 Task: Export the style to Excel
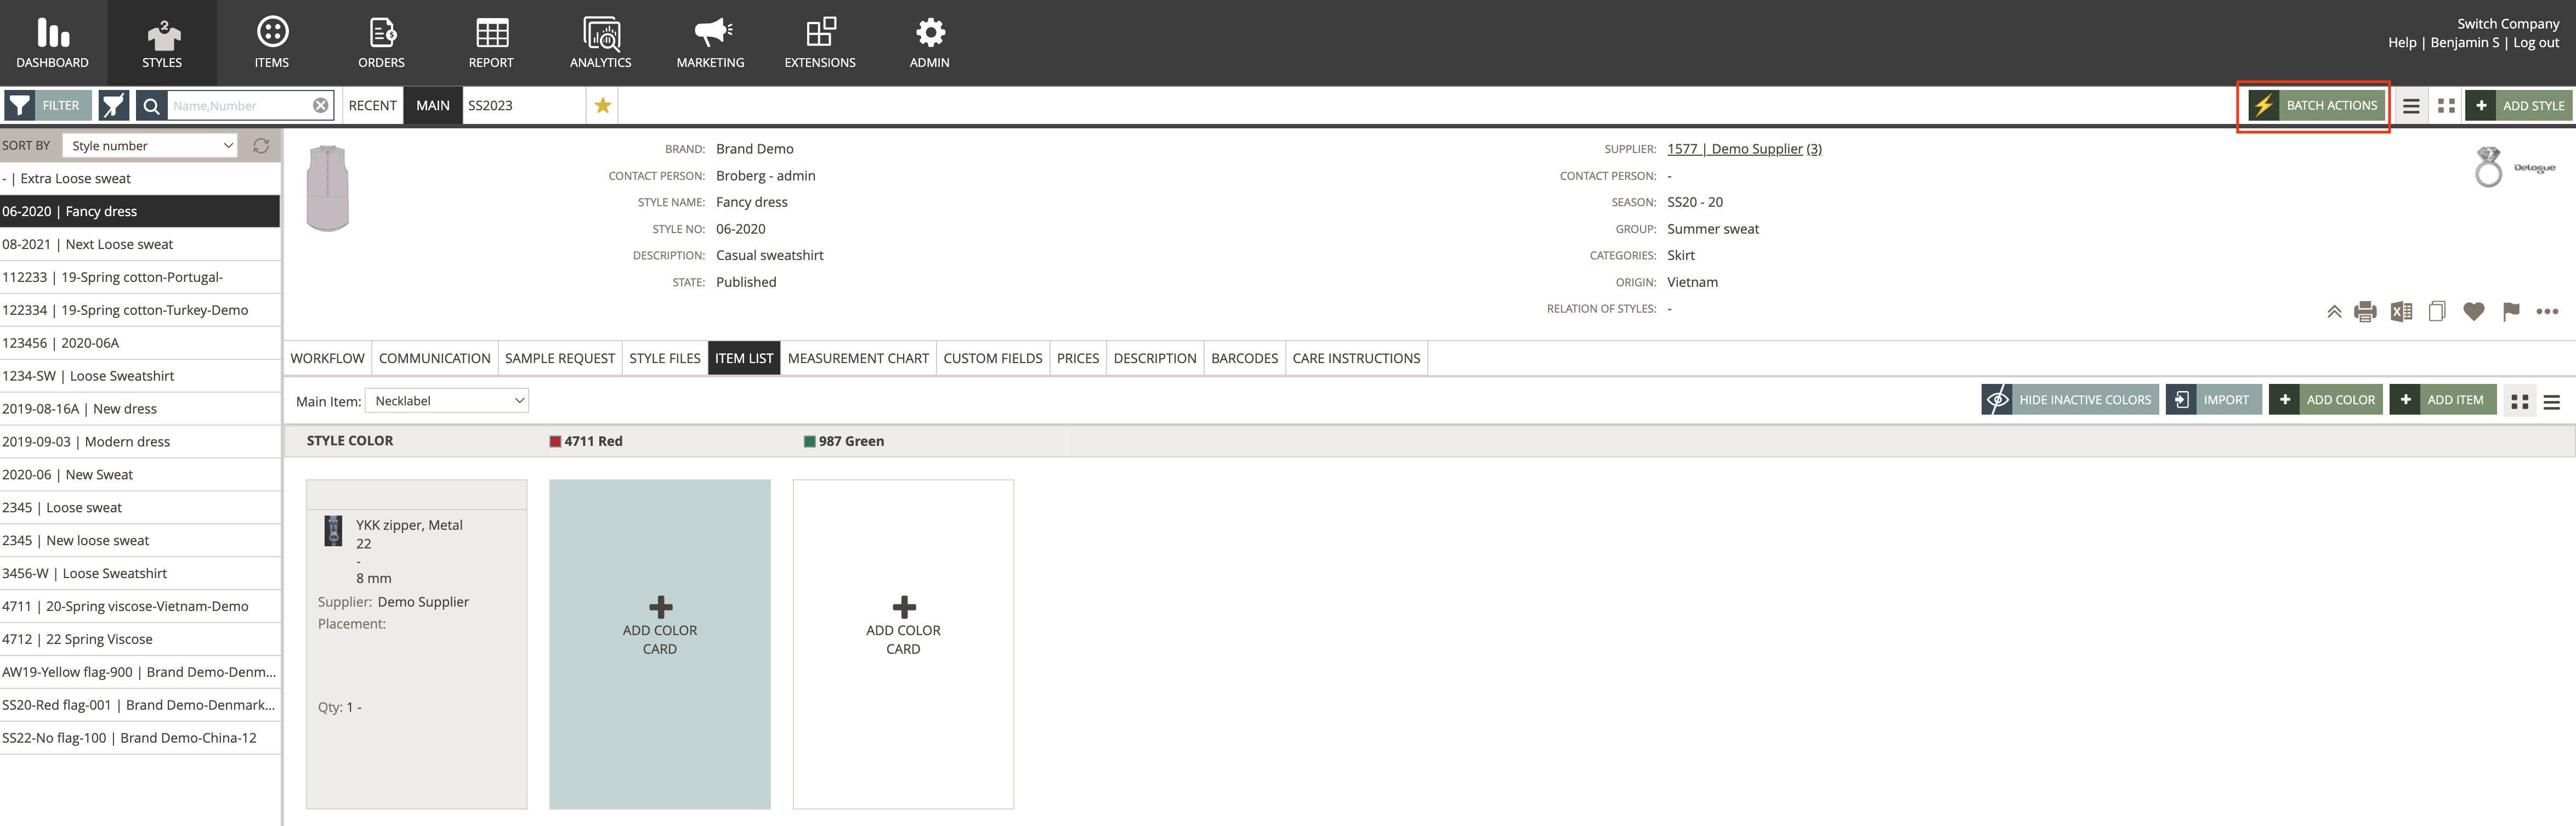(2401, 311)
